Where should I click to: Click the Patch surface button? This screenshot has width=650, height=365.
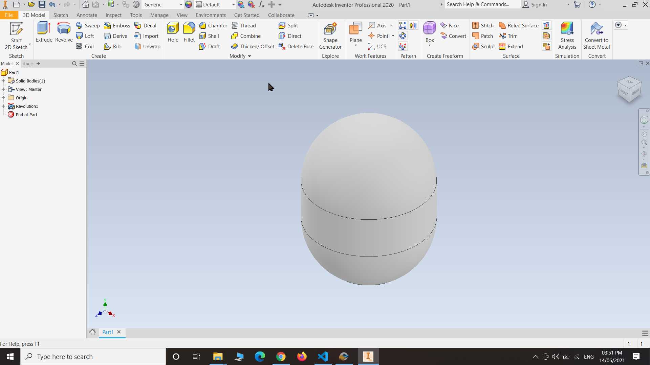click(482, 36)
